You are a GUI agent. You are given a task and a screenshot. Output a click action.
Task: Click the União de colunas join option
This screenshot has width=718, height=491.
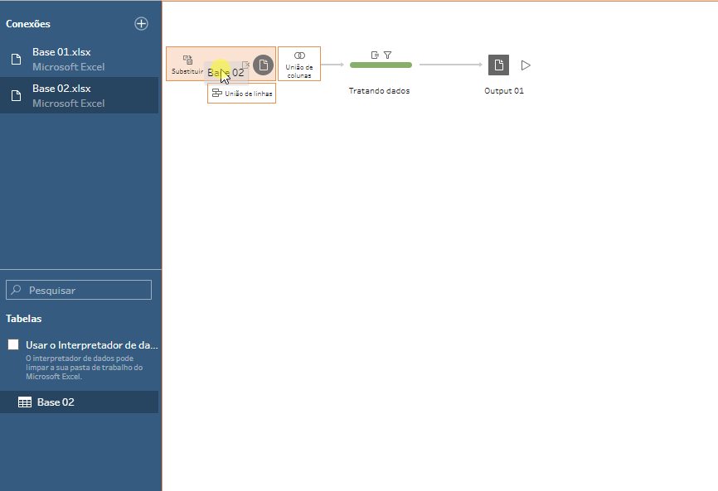point(299,64)
